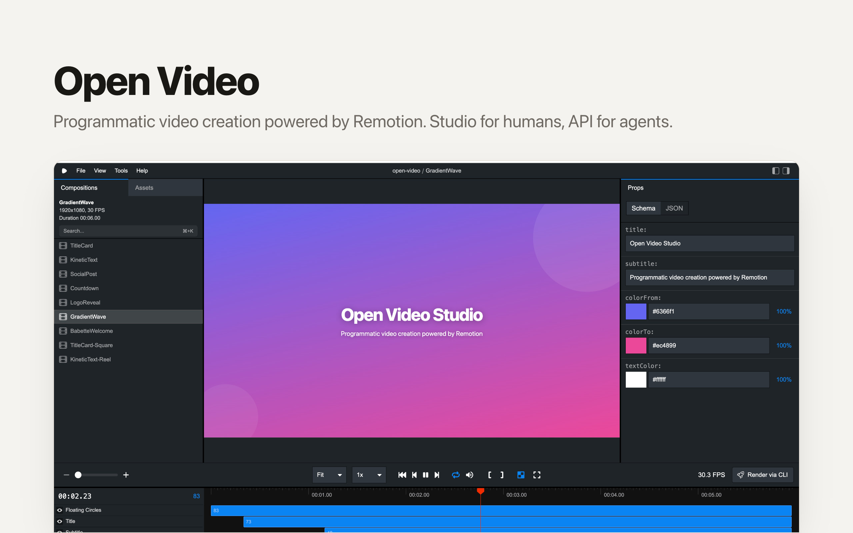Click colorTo 100% opacity value
The image size is (853, 533).
point(784,345)
